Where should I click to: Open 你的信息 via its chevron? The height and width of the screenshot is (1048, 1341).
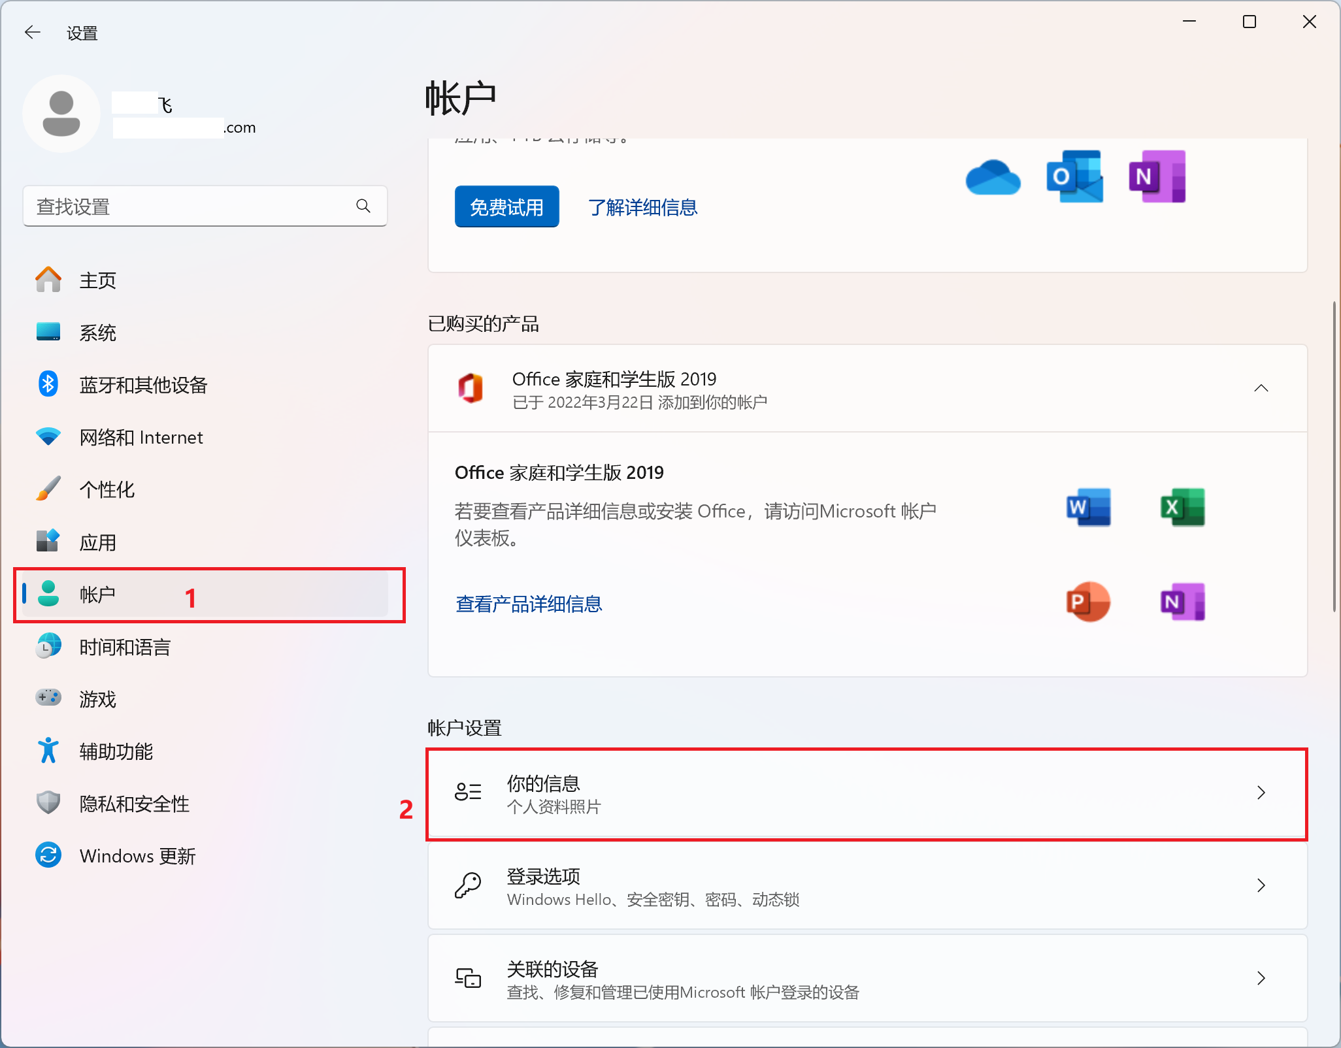(1261, 793)
